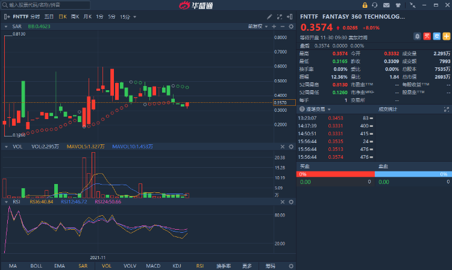
Task: Click the red 买 buy button
Action: pos(427,36)
